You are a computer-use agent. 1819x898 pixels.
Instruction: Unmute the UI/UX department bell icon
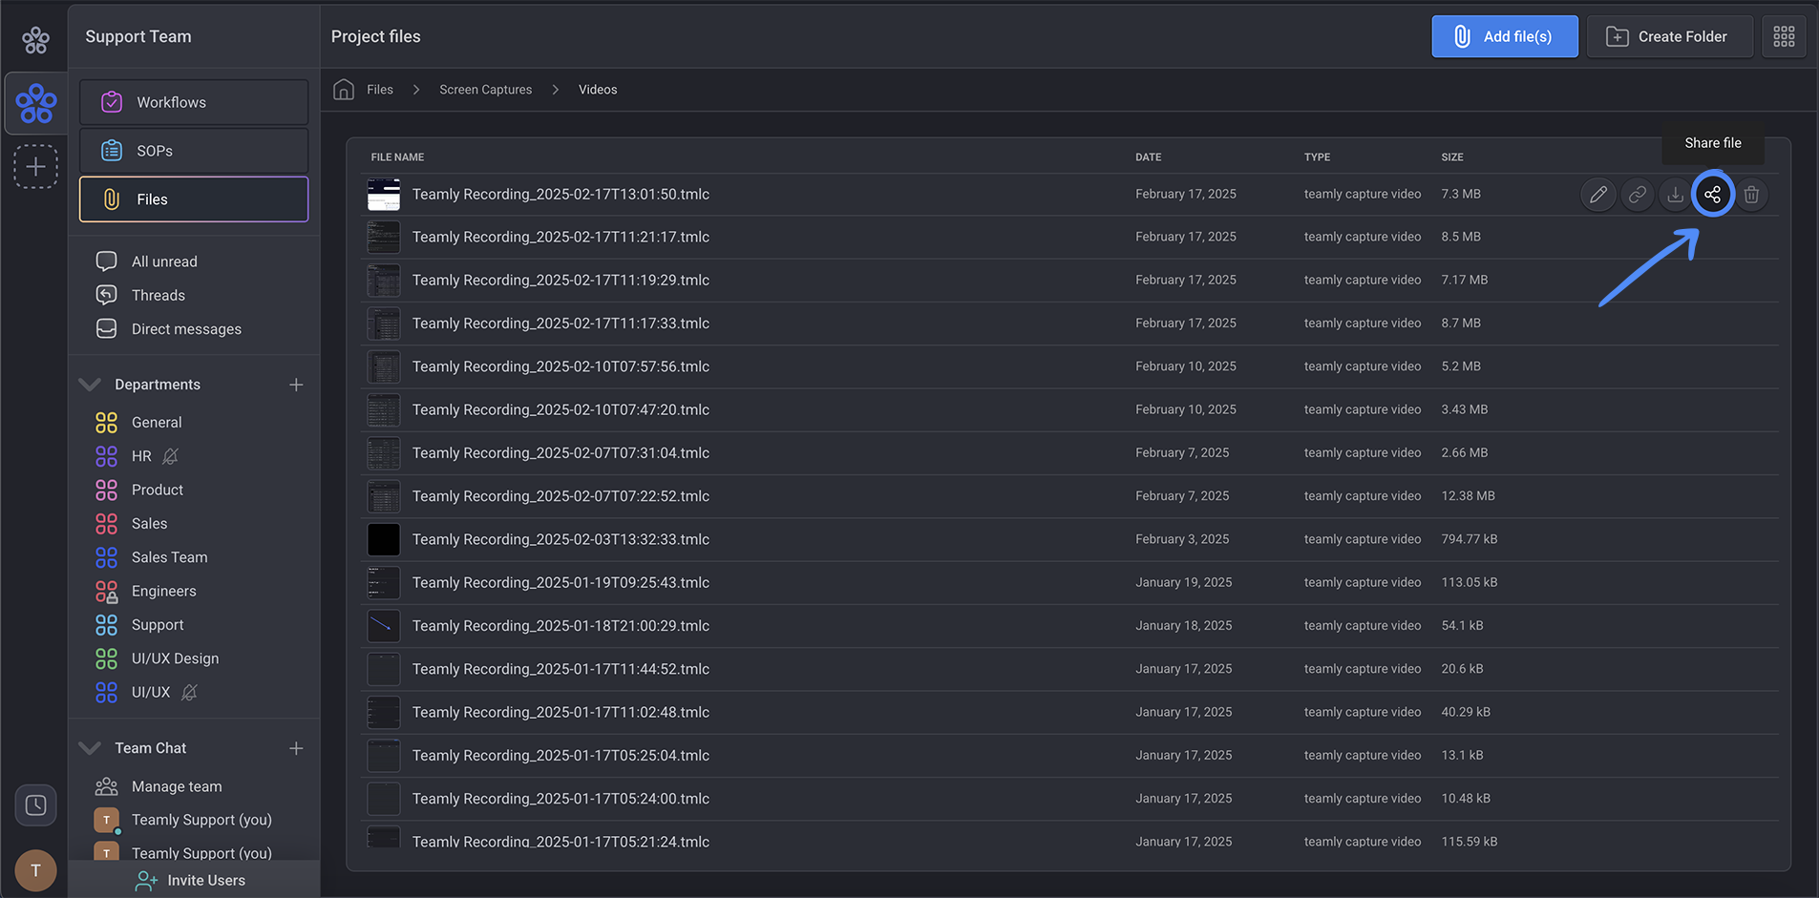(189, 693)
